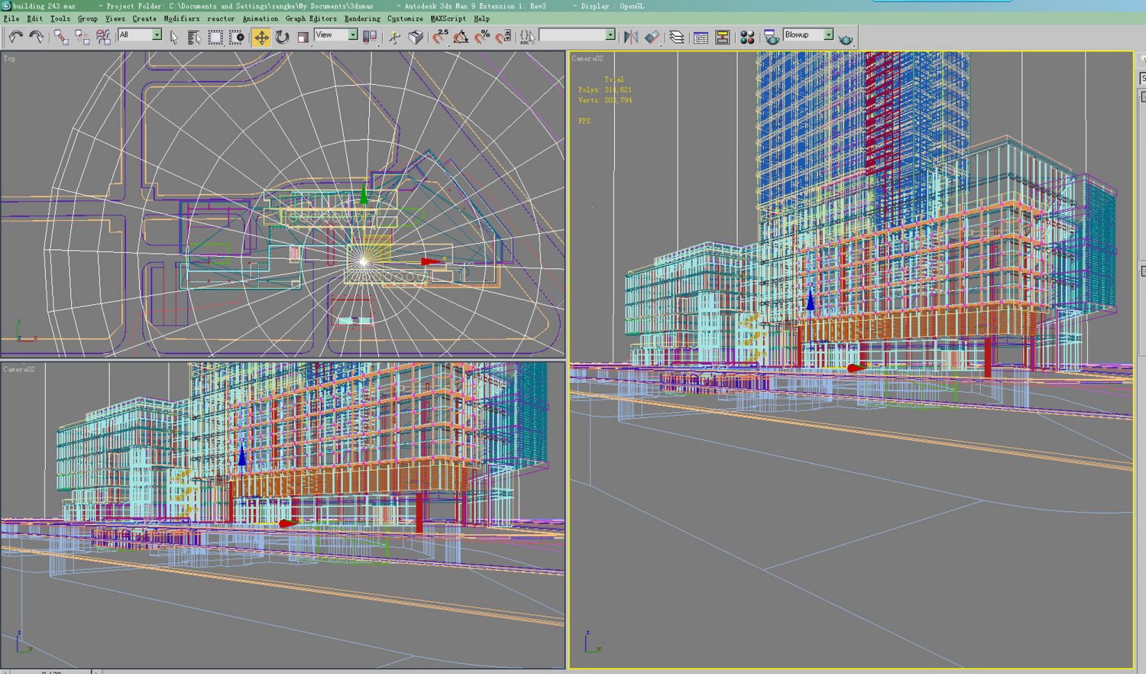Screen dimensions: 1146x674
Task: Toggle Angle Snap
Action: pos(461,37)
